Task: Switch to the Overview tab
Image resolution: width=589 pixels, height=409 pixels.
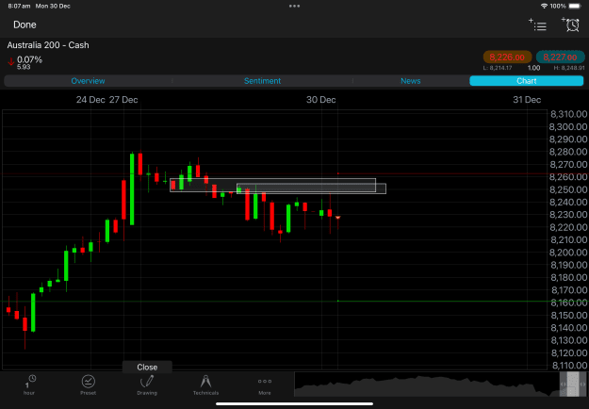Action: point(88,81)
